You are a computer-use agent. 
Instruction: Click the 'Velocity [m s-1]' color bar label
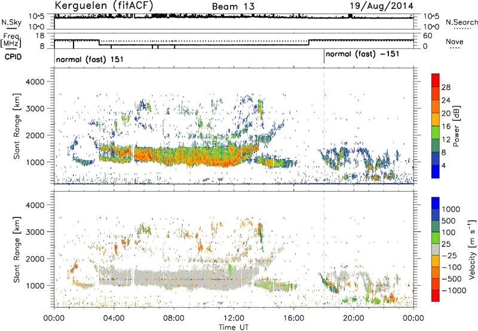472,249
